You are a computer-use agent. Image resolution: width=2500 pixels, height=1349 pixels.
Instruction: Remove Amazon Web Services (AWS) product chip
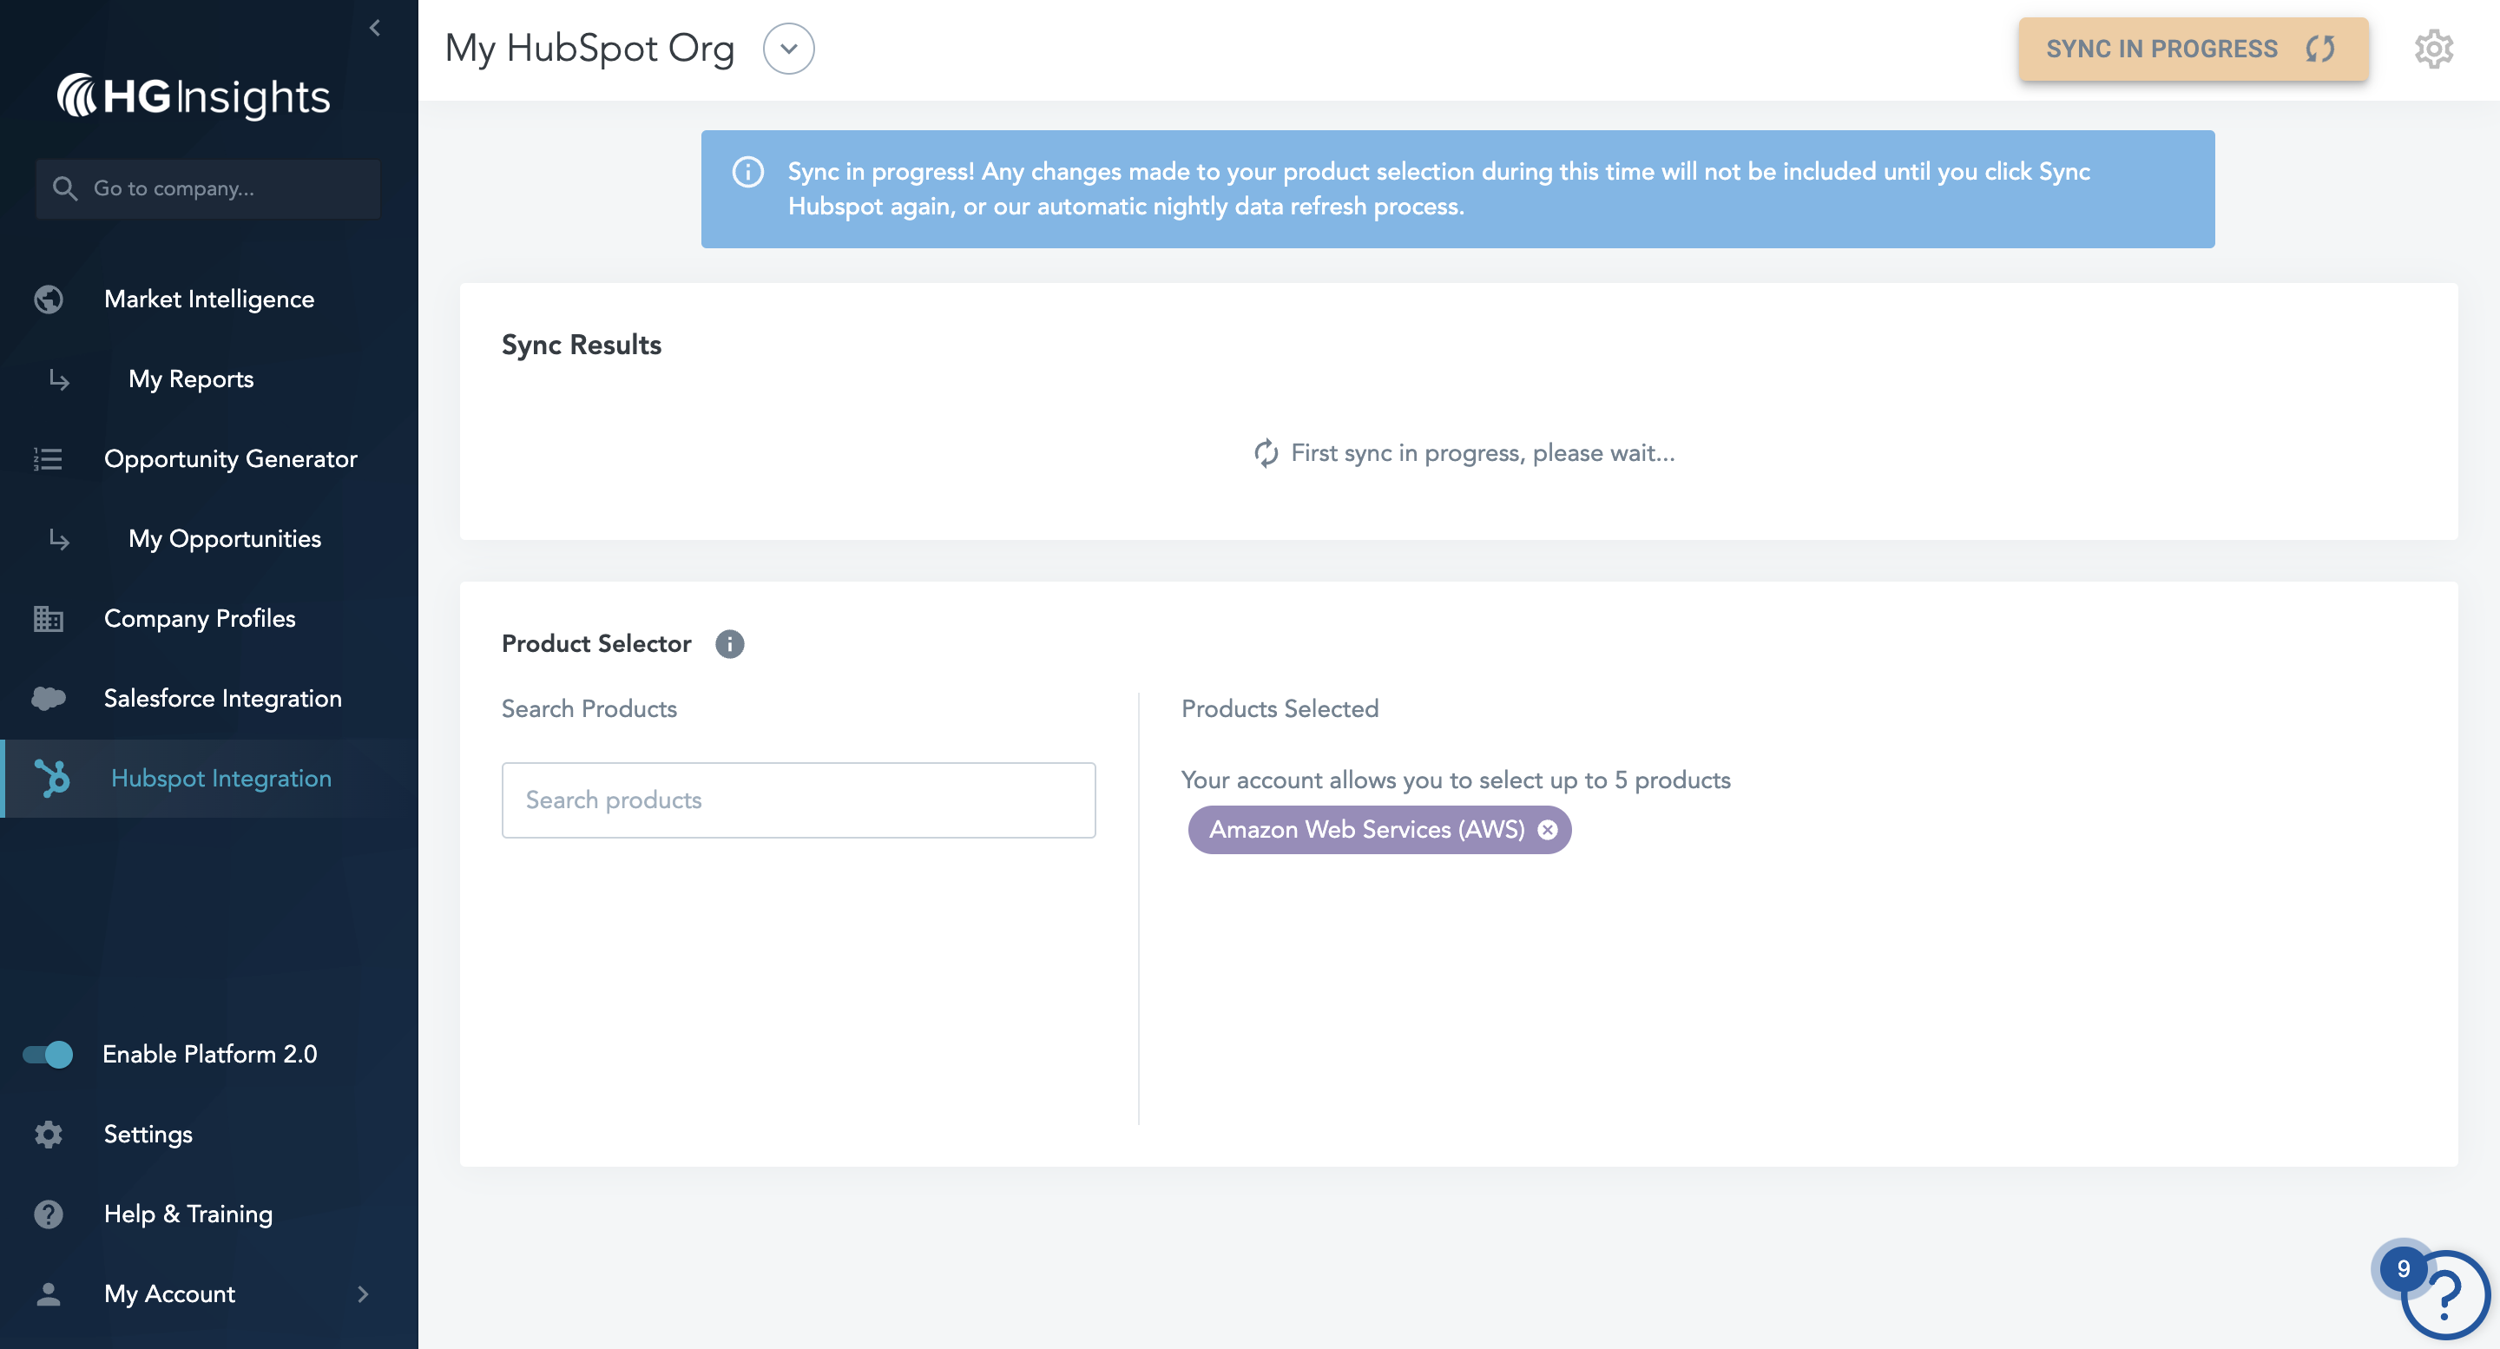point(1548,830)
